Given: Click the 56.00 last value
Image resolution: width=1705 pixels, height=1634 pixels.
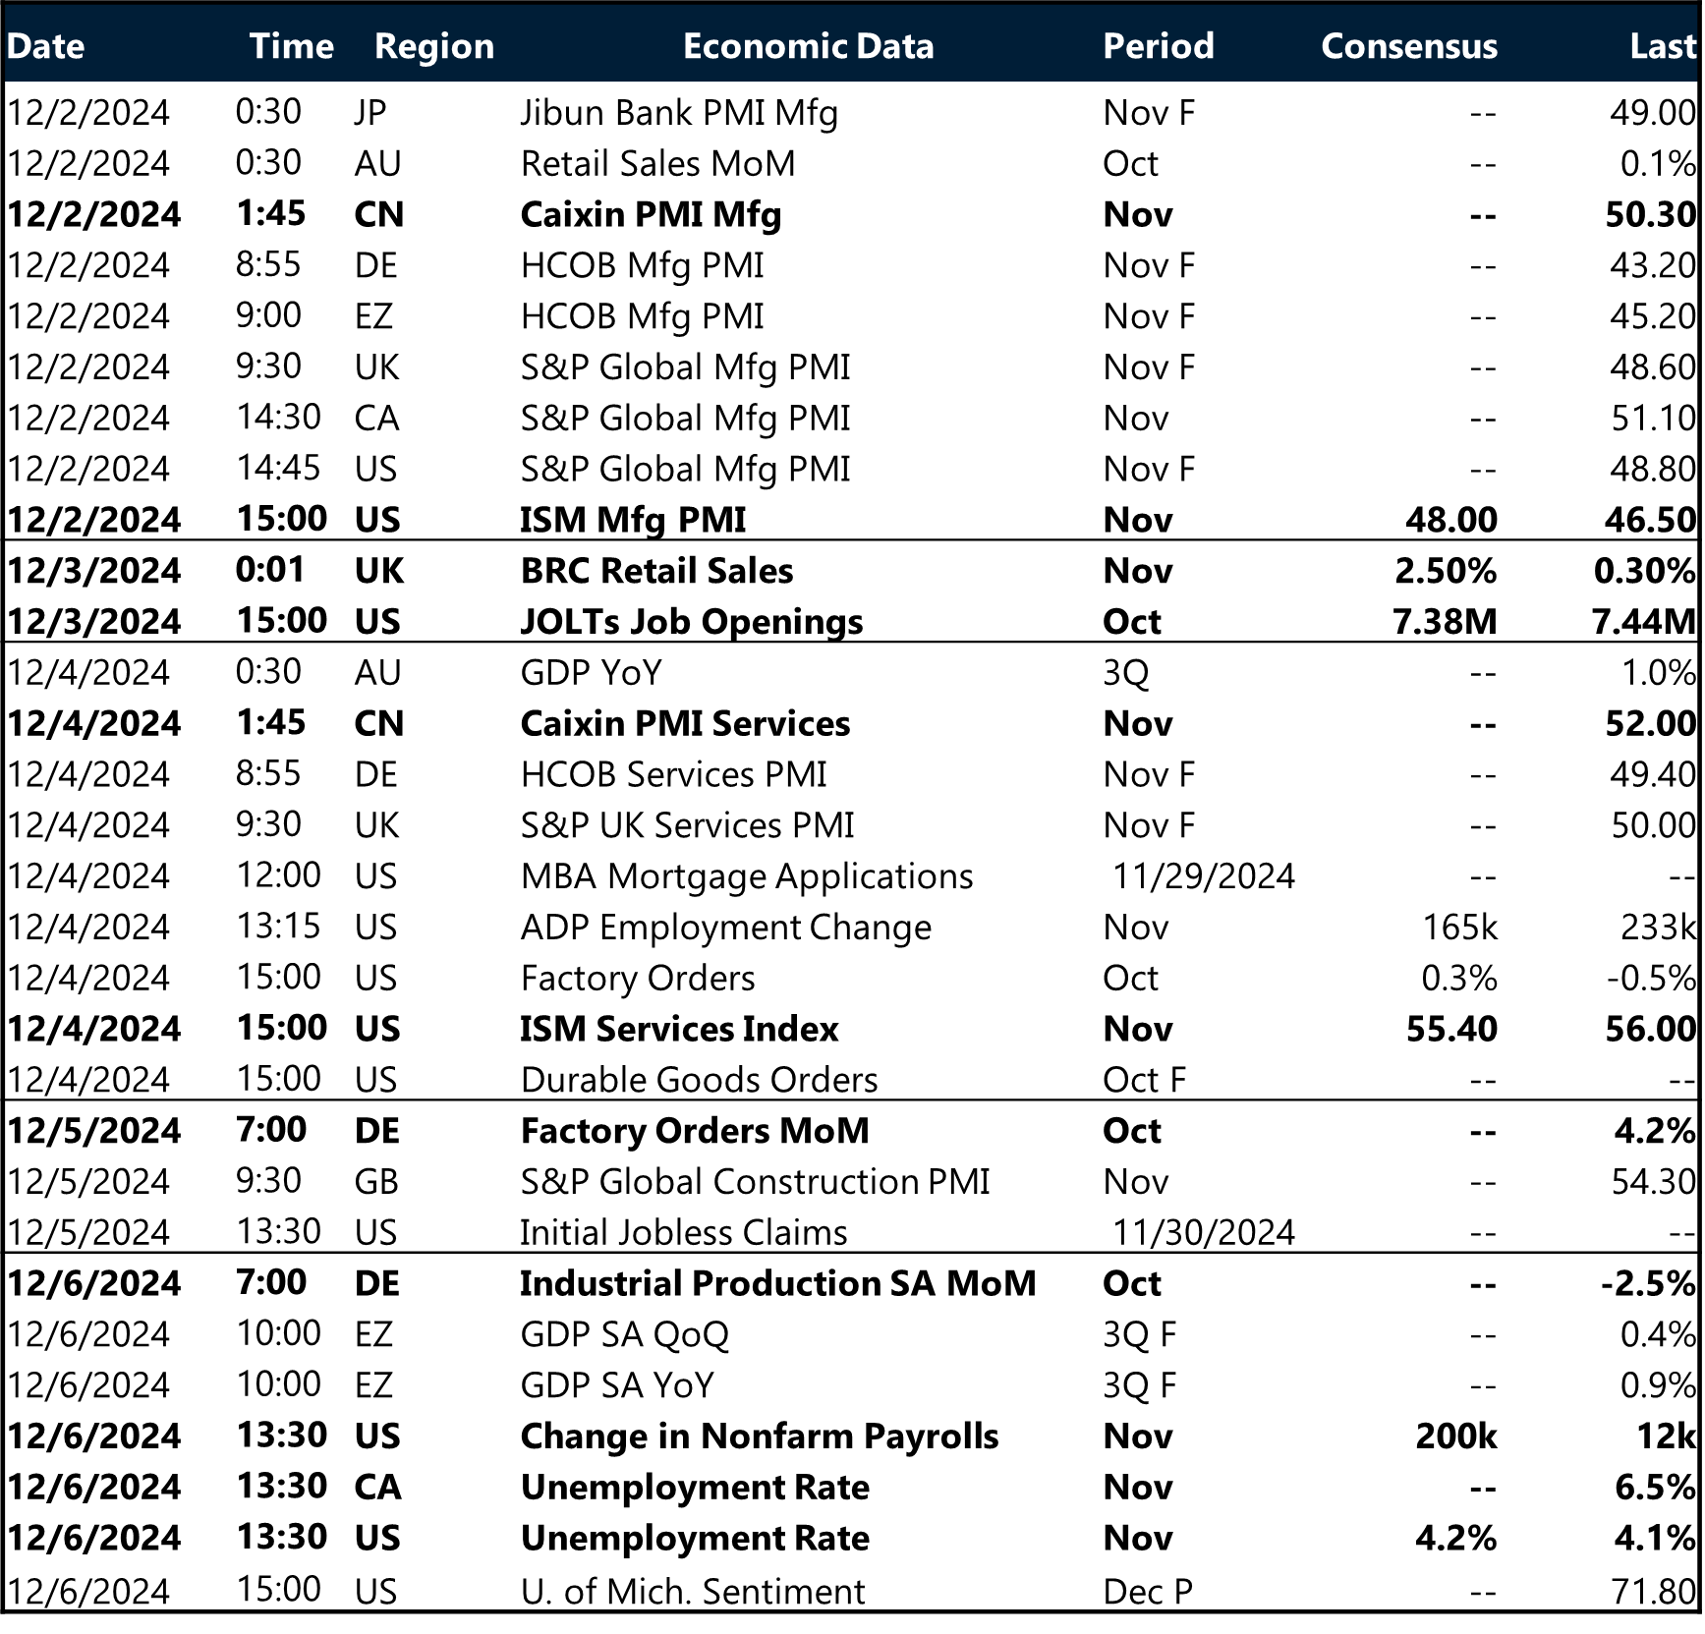Looking at the screenshot, I should pos(1650,1030).
